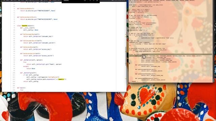Image resolution: width=216 pixels, height=121 pixels.
Task: Click 'return self._consumer_key' in terminal
Action: pos(151,67)
